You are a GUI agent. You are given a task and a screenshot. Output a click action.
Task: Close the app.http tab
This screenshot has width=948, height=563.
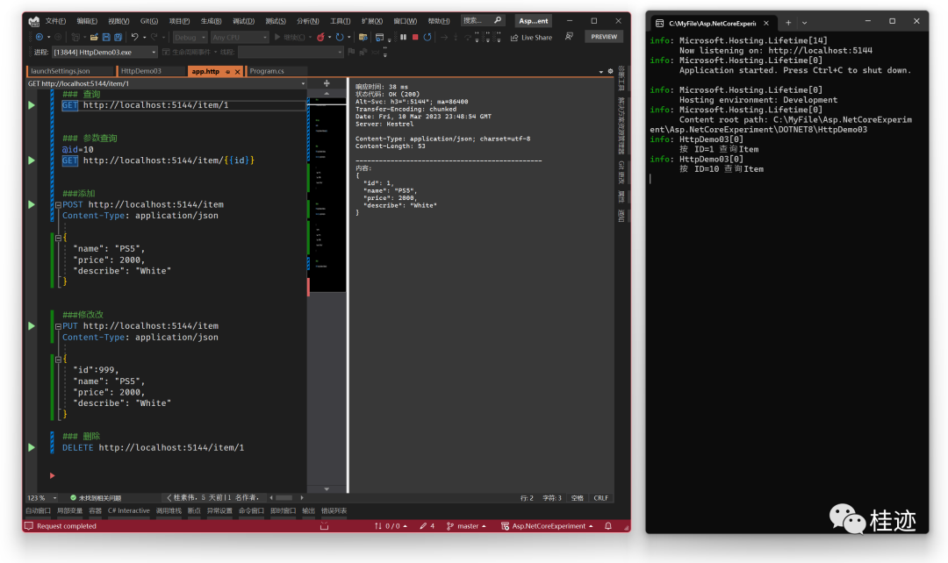coord(238,72)
